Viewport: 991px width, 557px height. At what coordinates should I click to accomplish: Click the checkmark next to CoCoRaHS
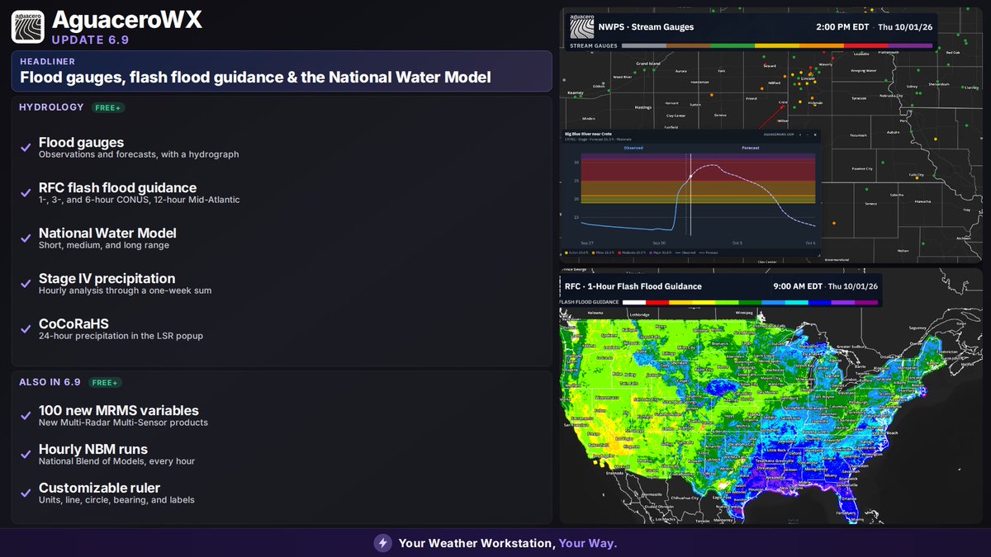coord(26,329)
